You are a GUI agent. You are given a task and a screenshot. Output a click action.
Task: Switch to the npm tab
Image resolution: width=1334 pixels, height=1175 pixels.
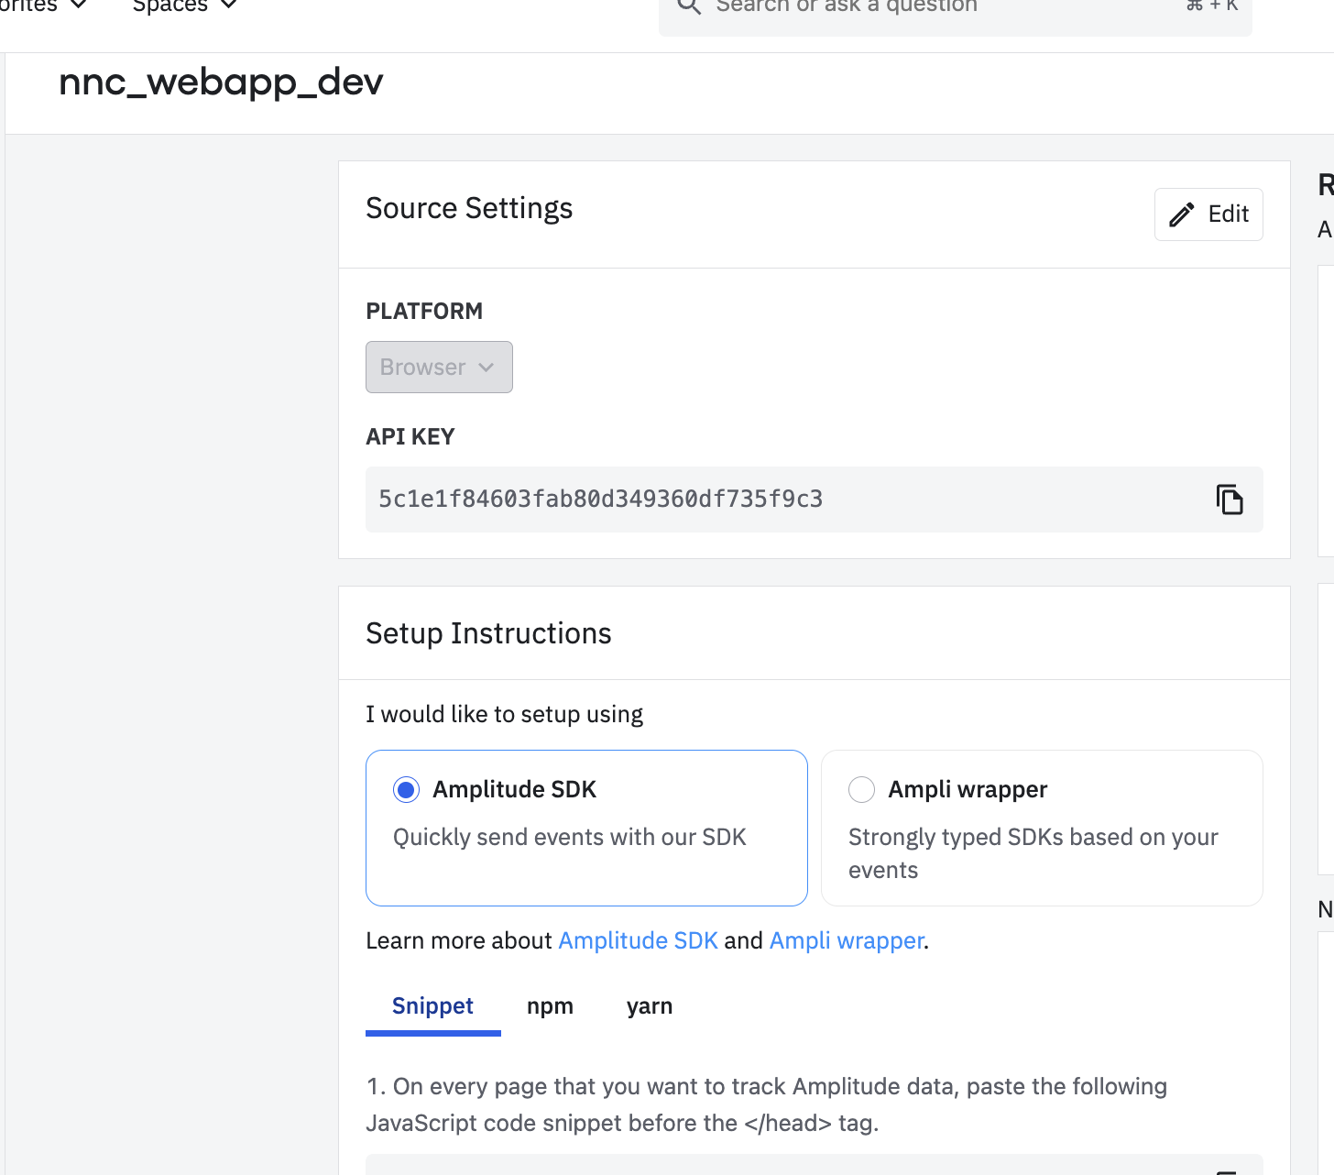click(x=550, y=1006)
